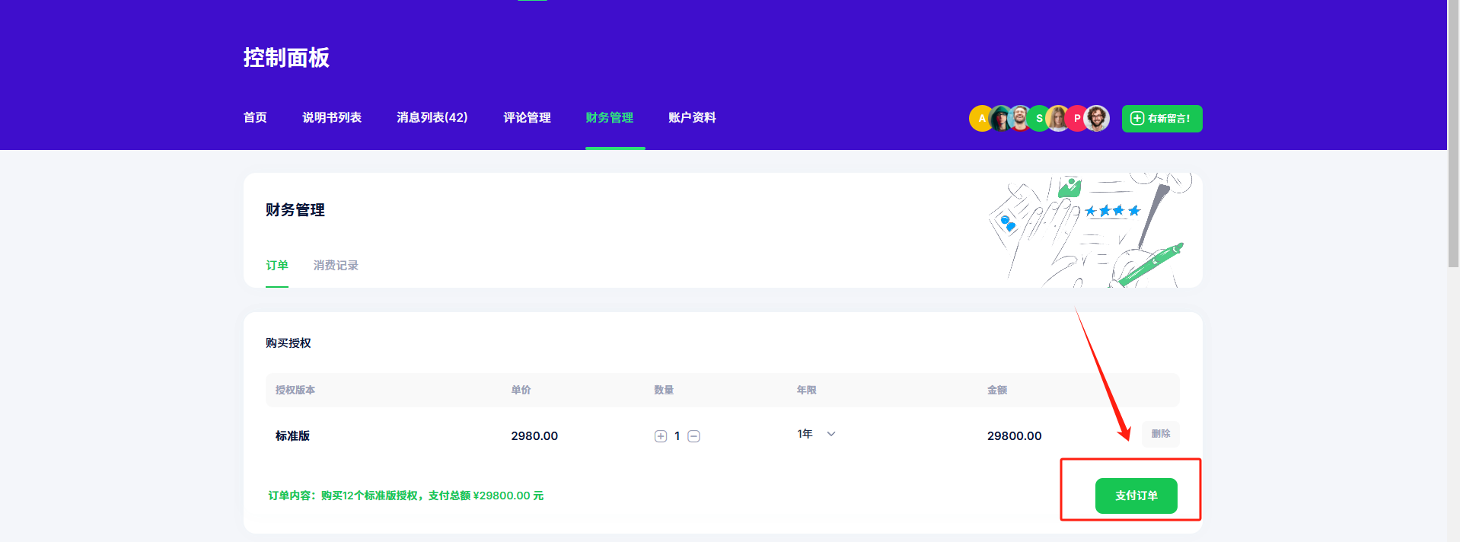
Task: Click the blonde woman avatar
Action: (x=1058, y=119)
